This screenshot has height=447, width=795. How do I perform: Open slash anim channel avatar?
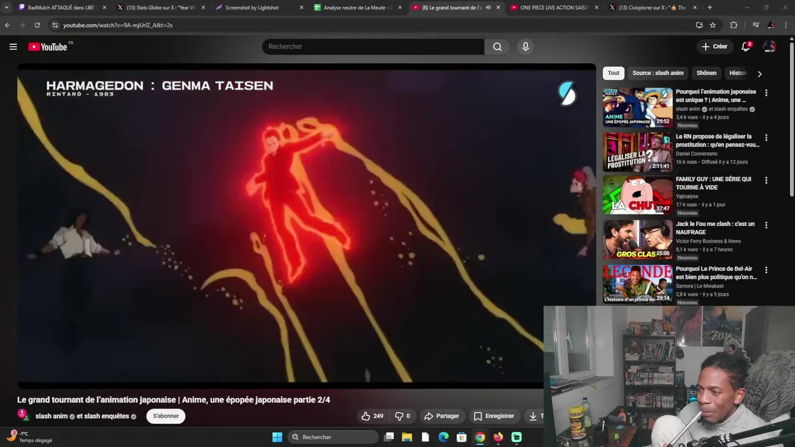pos(23,415)
